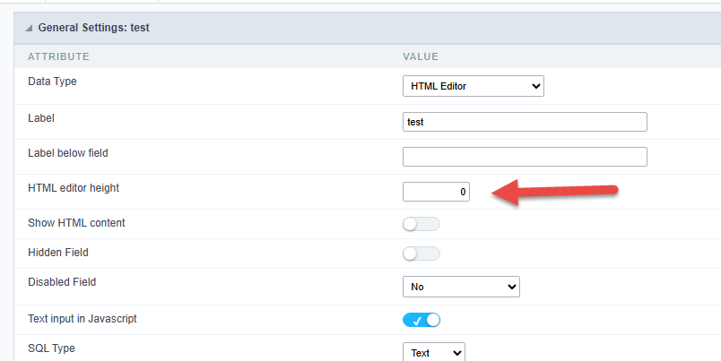The width and height of the screenshot is (721, 361).
Task: Disable the Text input in Javascript toggle
Action: 421,320
